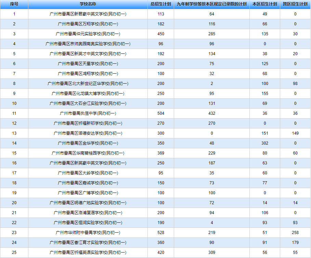Click cross-district plan 149 in 诺德安达学校 row
This screenshot has width=311, height=258.
click(x=295, y=133)
